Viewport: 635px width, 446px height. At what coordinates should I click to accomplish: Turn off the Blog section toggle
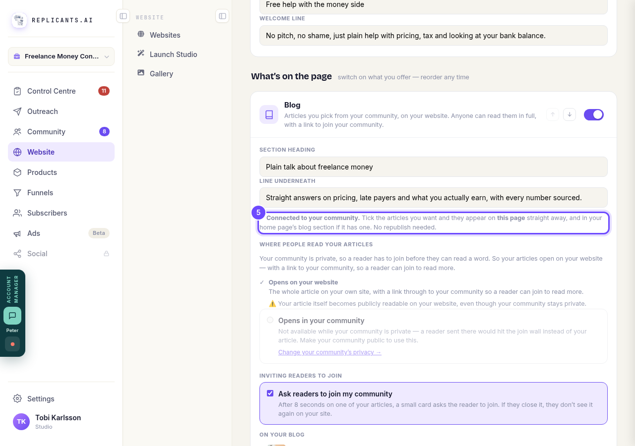pos(594,114)
